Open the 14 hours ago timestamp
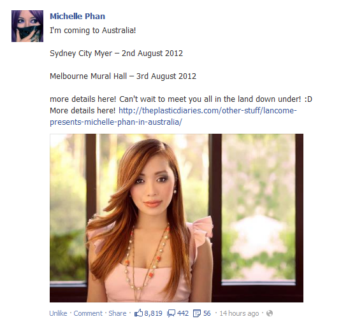 coord(239,313)
